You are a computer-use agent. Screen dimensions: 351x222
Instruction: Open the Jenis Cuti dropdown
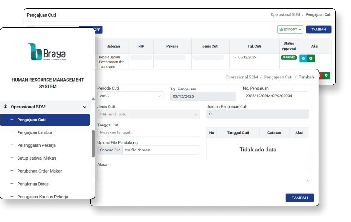(148, 114)
